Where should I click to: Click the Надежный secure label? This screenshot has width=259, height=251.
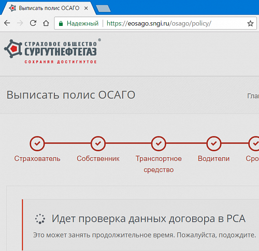(x=82, y=23)
